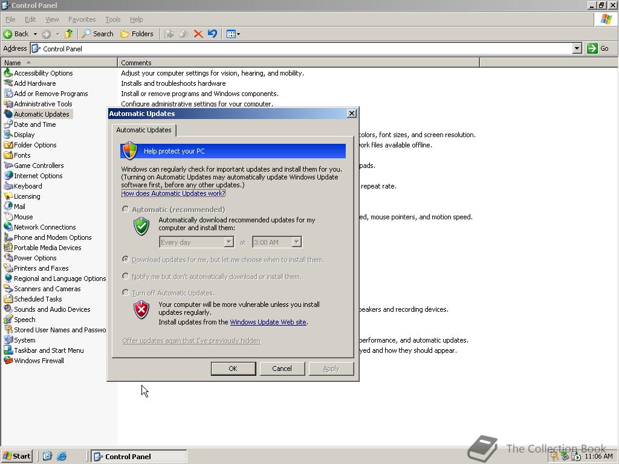Open the Forward button history dropdown arrow
Image resolution: width=619 pixels, height=464 pixels.
coord(57,34)
